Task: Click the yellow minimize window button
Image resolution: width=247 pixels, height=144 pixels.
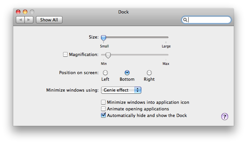Action: pos(25,12)
